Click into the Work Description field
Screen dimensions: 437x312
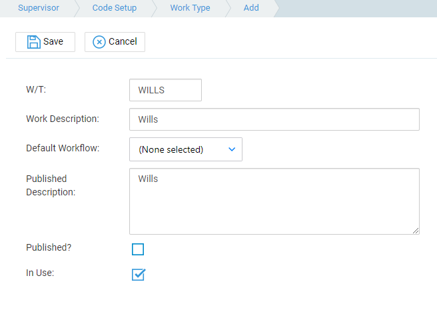pyautogui.click(x=274, y=119)
